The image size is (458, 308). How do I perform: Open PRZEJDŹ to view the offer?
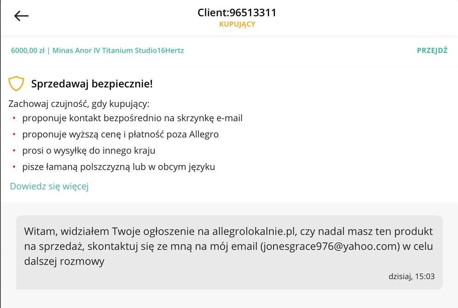point(432,50)
